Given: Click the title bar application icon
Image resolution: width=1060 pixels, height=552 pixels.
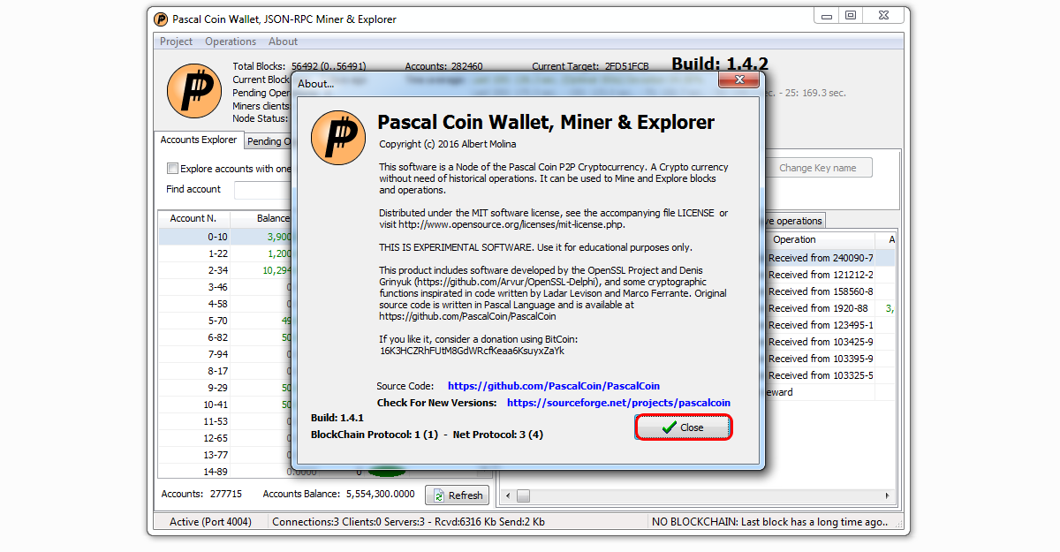Looking at the screenshot, I should 161,19.
